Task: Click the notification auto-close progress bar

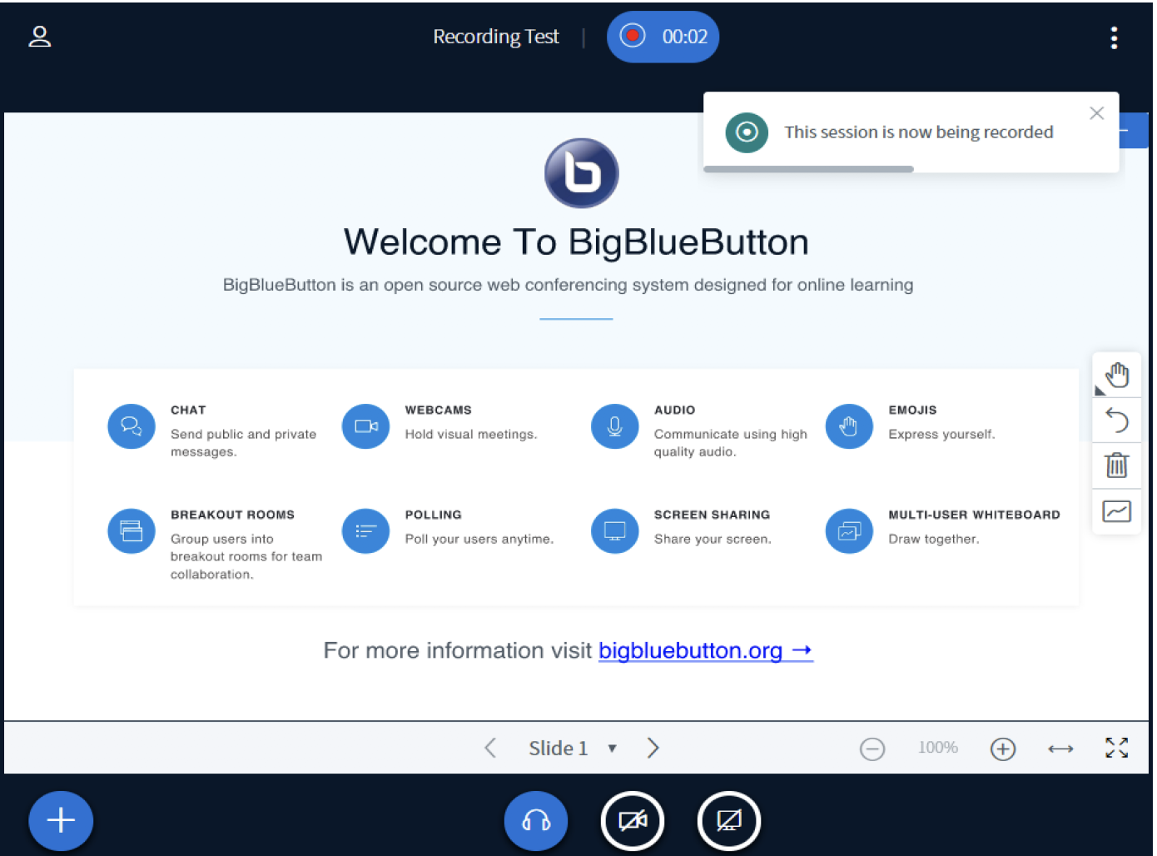Action: coord(808,169)
